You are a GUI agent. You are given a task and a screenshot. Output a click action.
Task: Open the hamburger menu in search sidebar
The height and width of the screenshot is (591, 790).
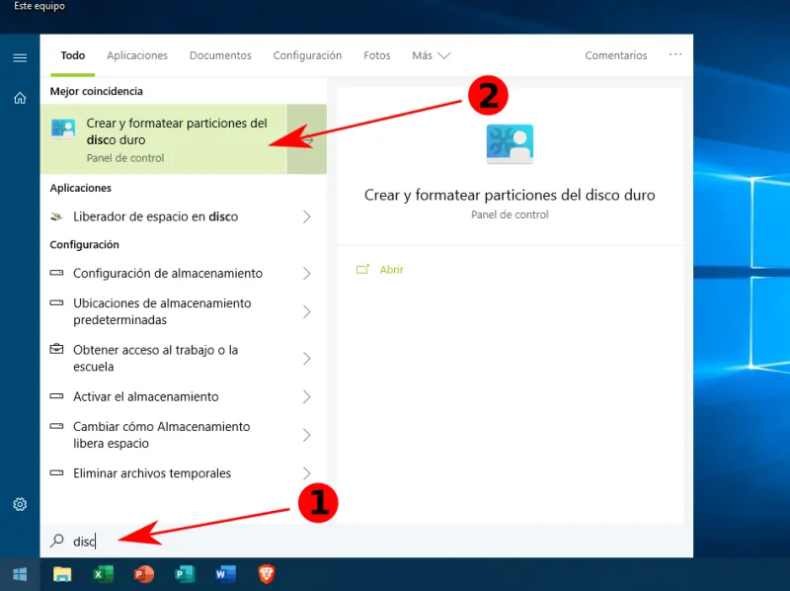(x=20, y=58)
